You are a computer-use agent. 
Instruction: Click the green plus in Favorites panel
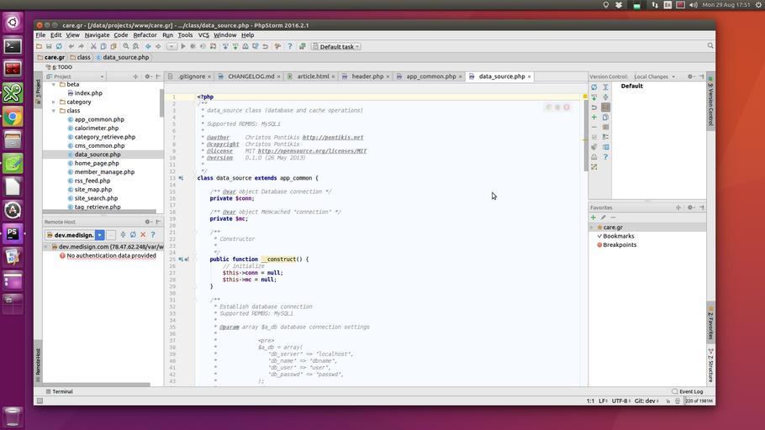coord(594,218)
